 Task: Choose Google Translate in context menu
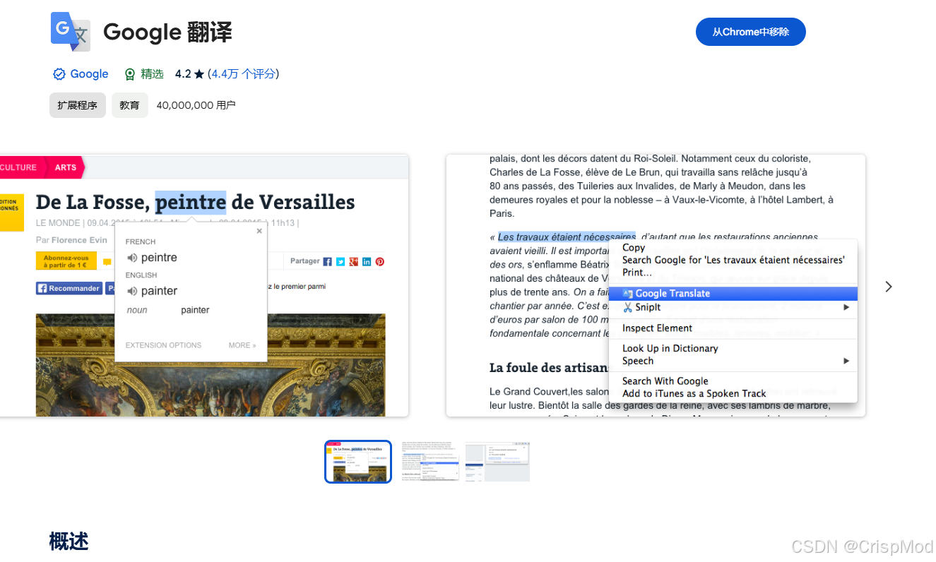(733, 294)
